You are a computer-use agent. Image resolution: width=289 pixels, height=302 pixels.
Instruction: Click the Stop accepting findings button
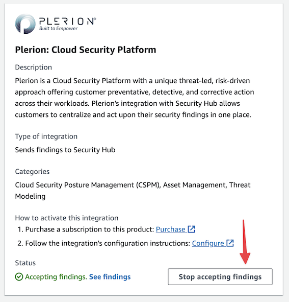[x=220, y=276]
